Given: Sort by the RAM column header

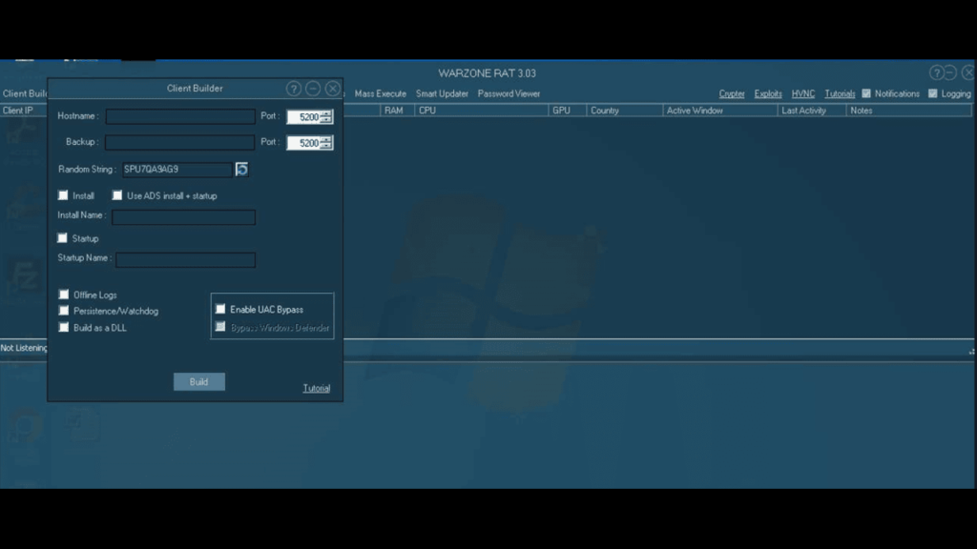Looking at the screenshot, I should (397, 111).
